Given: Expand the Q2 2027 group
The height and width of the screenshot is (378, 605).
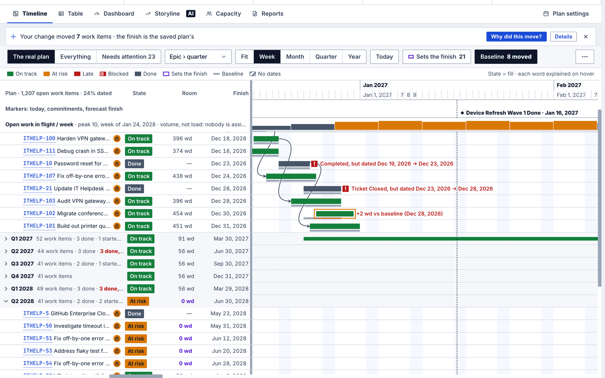Looking at the screenshot, I should [6, 251].
